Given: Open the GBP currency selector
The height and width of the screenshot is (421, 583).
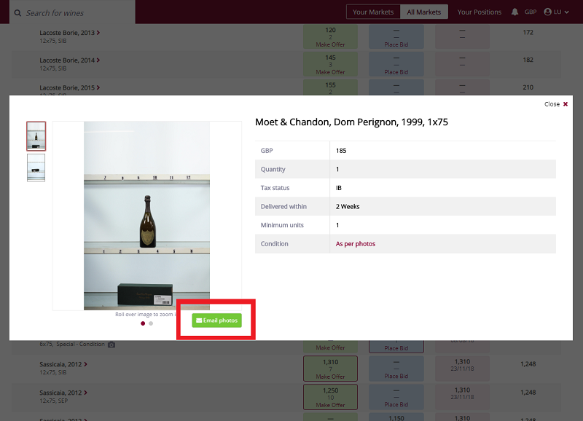Looking at the screenshot, I should click(531, 12).
